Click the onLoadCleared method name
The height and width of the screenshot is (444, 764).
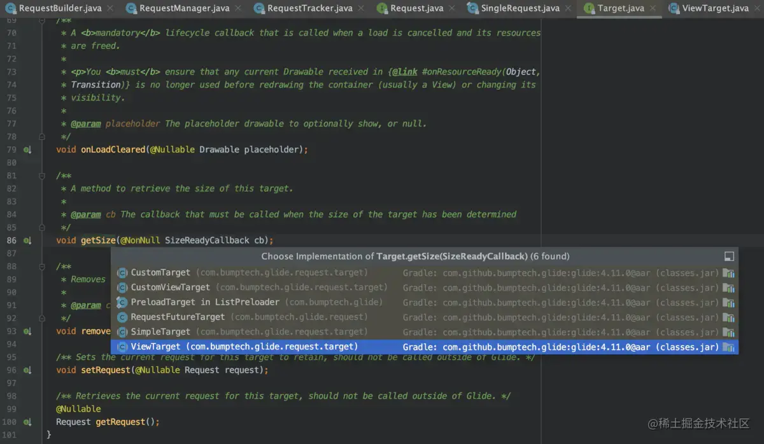113,149
